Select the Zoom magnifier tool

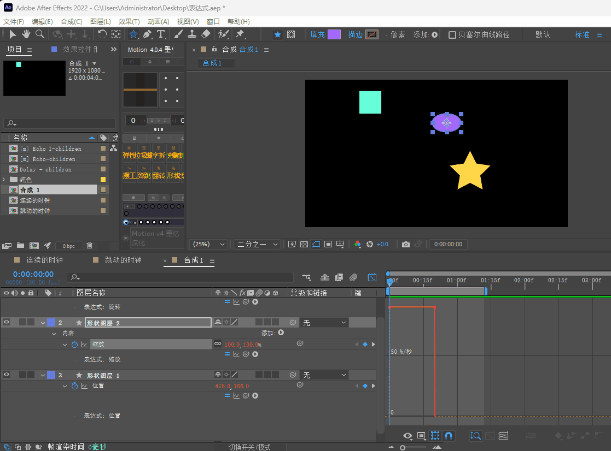click(40, 34)
